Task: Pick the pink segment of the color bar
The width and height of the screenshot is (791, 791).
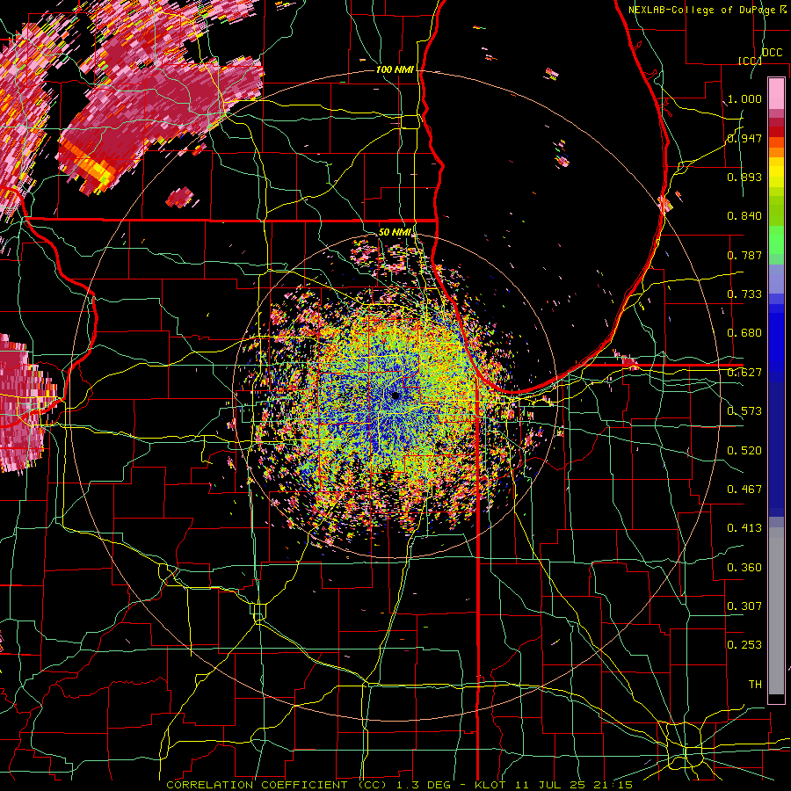Action: pos(776,93)
